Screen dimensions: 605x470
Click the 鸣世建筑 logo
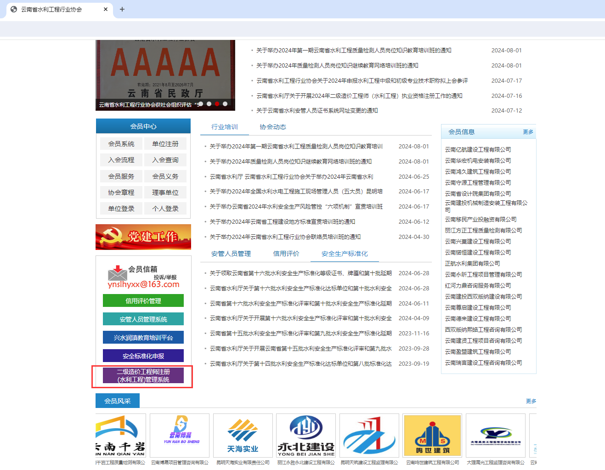(x=432, y=434)
